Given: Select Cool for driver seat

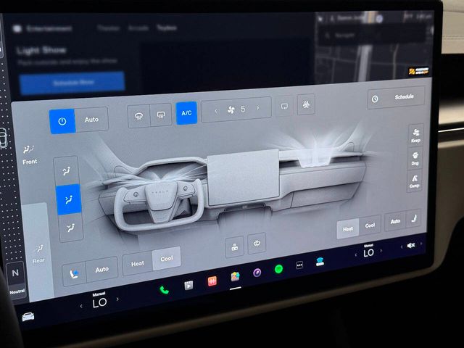Looking at the screenshot, I should (x=167, y=258).
